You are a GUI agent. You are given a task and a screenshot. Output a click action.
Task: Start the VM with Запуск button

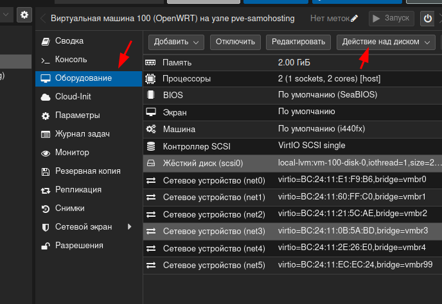[x=391, y=19]
